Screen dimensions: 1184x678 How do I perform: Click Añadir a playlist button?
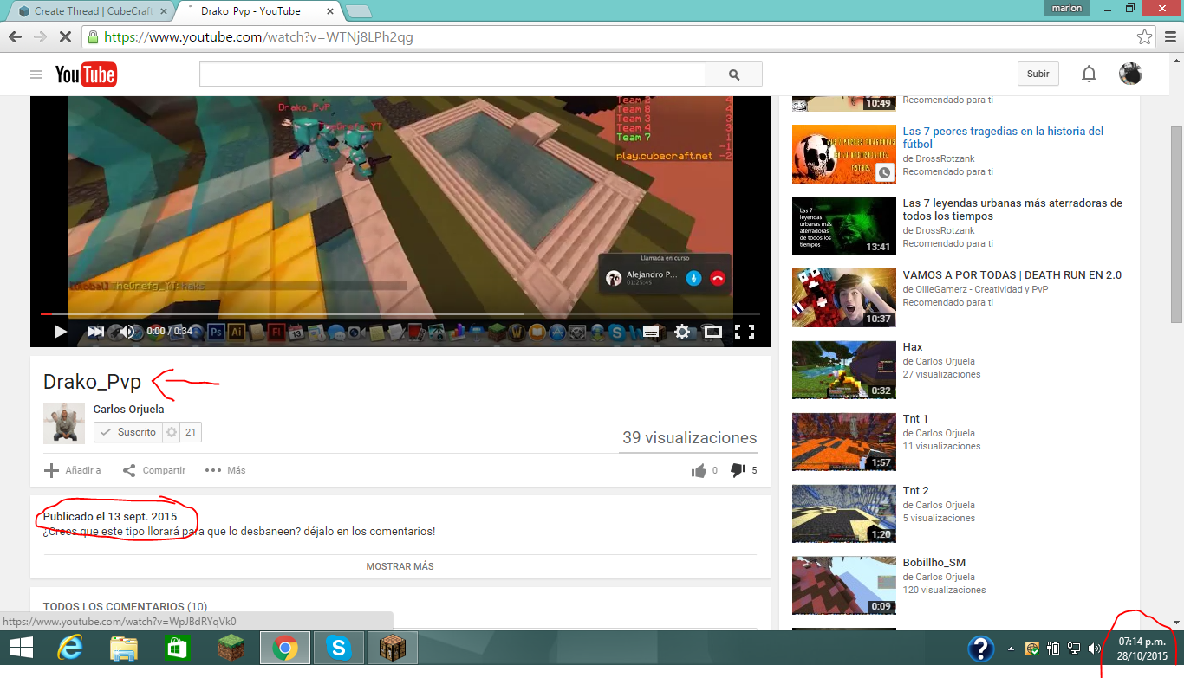click(73, 470)
